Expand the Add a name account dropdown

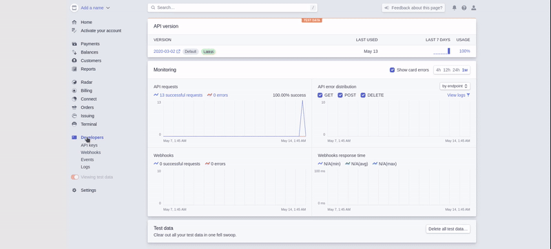(x=90, y=8)
